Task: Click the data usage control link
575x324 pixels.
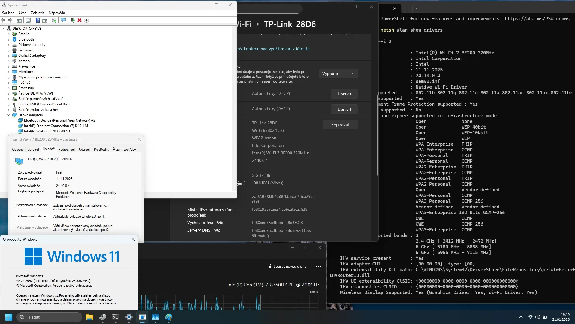Action: tap(273, 49)
